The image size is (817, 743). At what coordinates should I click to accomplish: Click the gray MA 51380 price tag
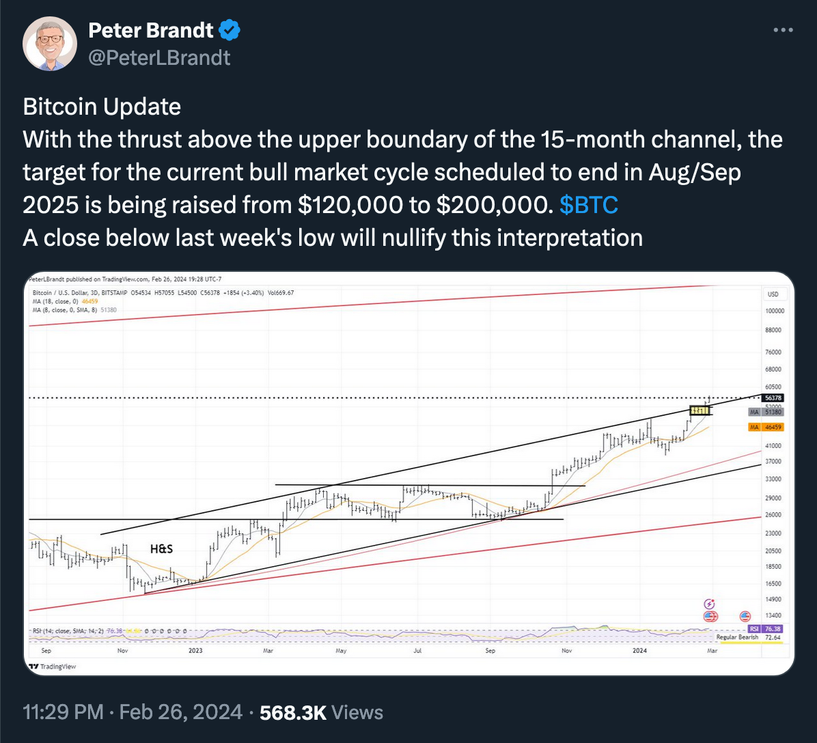point(765,412)
